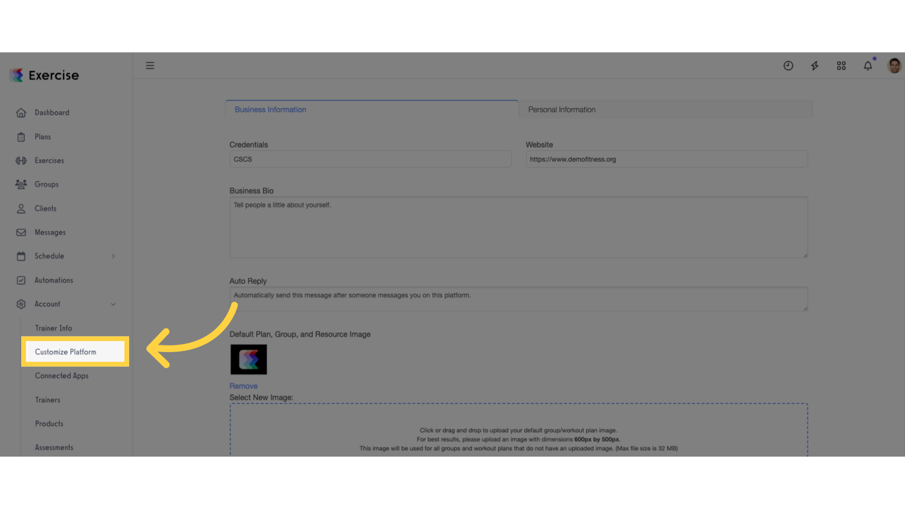Screen dimensions: 905x509
Task: Click the Website input field
Action: click(666, 159)
